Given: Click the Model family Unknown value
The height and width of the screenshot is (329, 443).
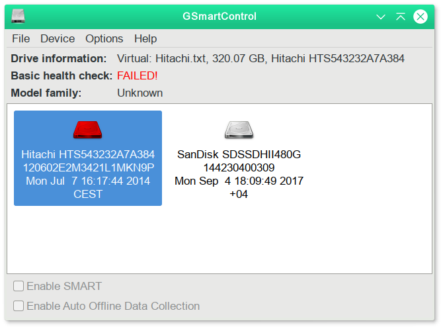Looking at the screenshot, I should tap(140, 93).
